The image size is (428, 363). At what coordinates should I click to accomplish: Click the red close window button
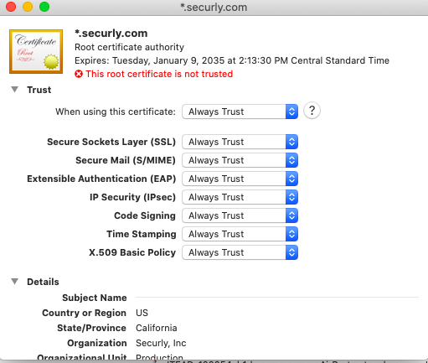(x=11, y=7)
